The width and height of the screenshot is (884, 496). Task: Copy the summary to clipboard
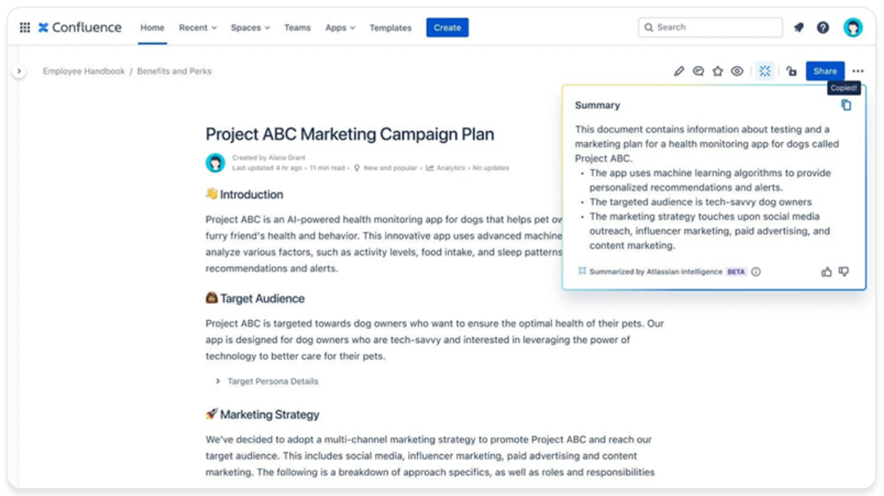[x=846, y=105]
